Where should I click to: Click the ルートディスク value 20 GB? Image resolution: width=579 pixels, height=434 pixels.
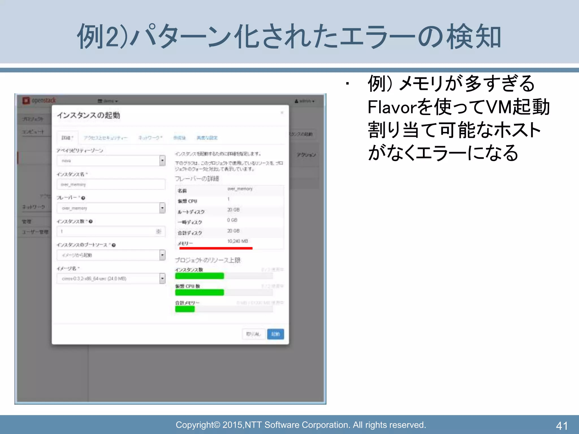pos(233,210)
